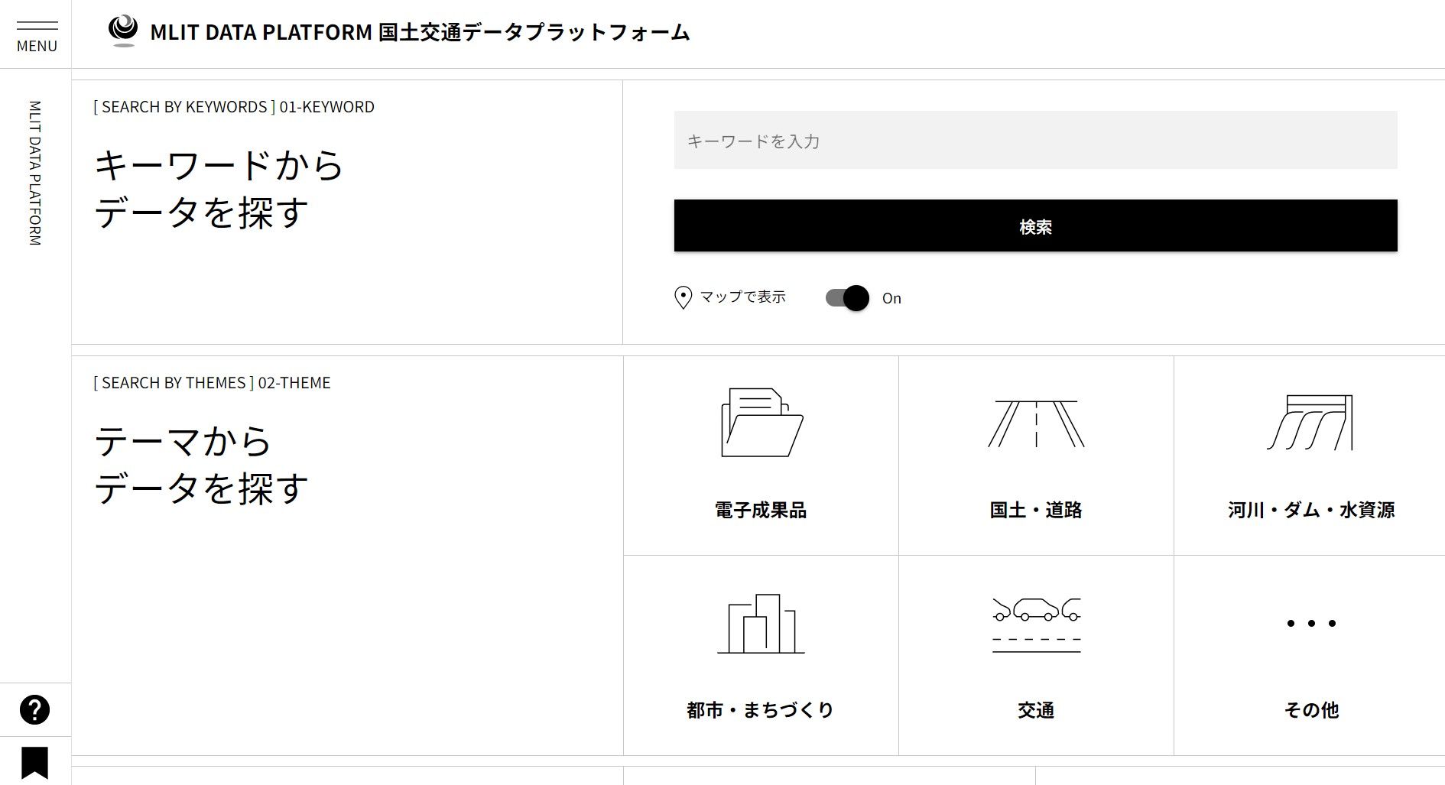The height and width of the screenshot is (785, 1445).
Task: Click the MLIT swirl logo icon
Action: (122, 31)
